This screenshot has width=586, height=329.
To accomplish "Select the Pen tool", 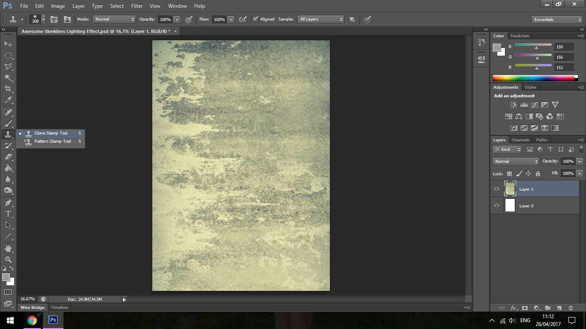I will click(x=8, y=202).
